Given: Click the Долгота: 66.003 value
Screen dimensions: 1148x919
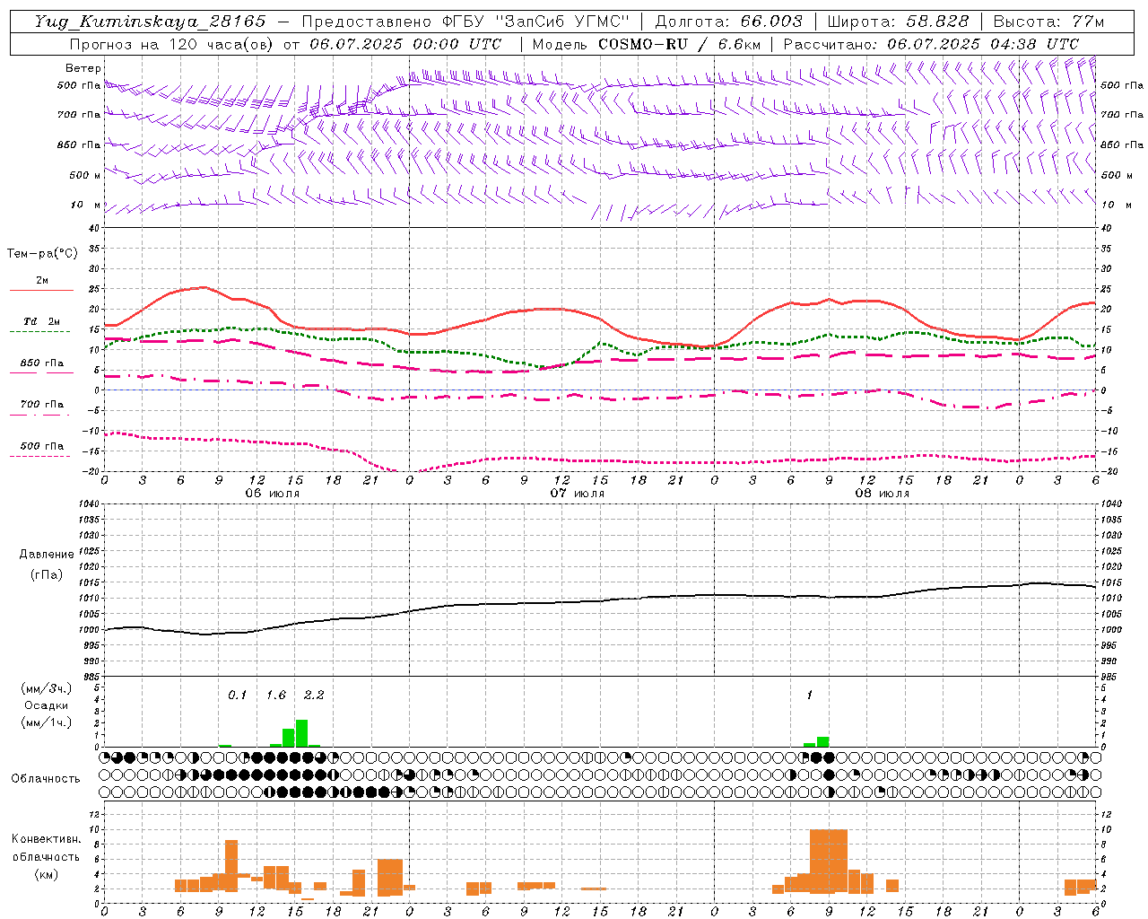Looking at the screenshot, I should (728, 22).
